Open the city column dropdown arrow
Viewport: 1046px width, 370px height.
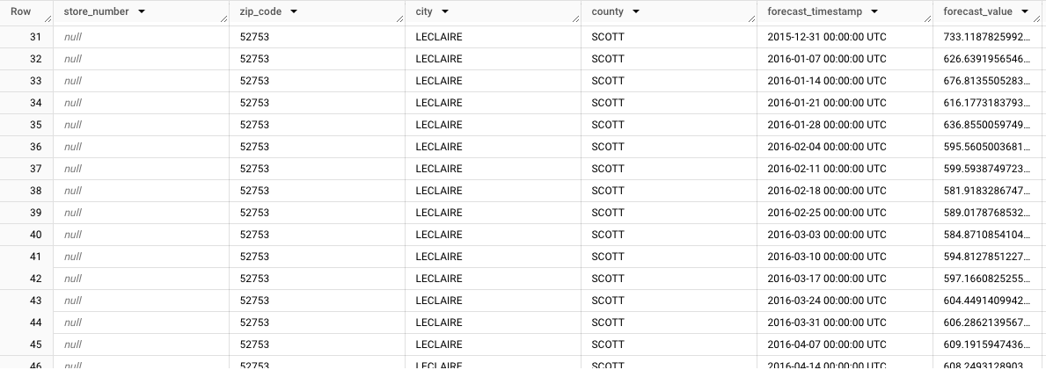point(445,12)
